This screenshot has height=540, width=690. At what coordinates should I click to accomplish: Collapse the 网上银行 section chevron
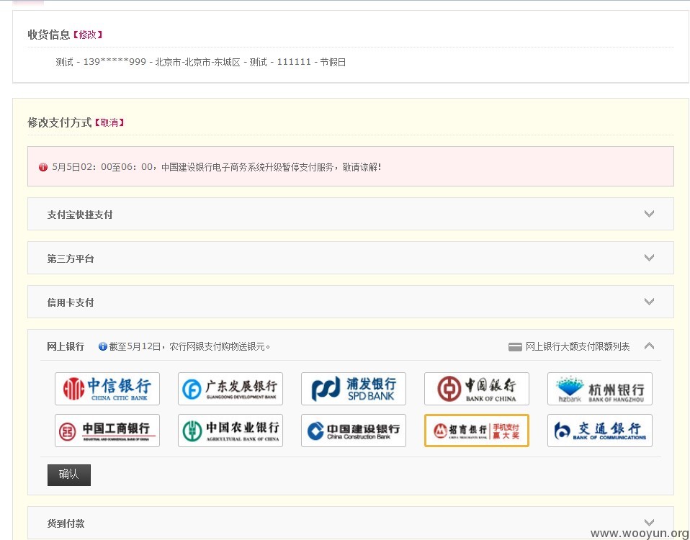pyautogui.click(x=649, y=346)
